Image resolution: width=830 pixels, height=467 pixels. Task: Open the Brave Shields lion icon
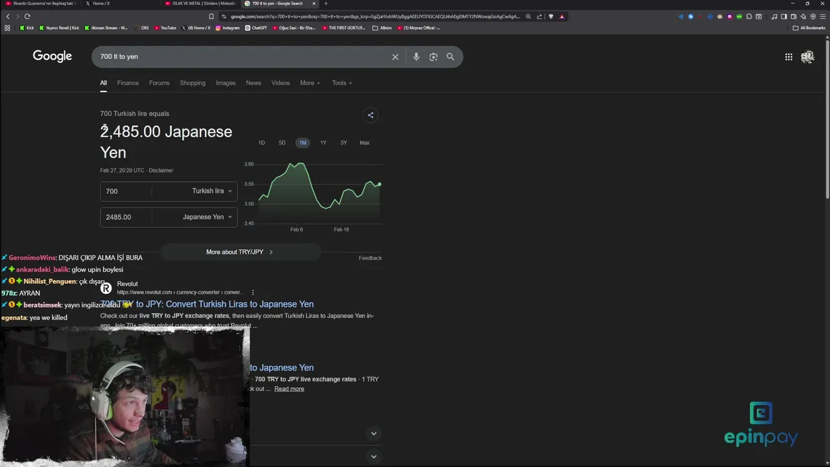point(551,16)
